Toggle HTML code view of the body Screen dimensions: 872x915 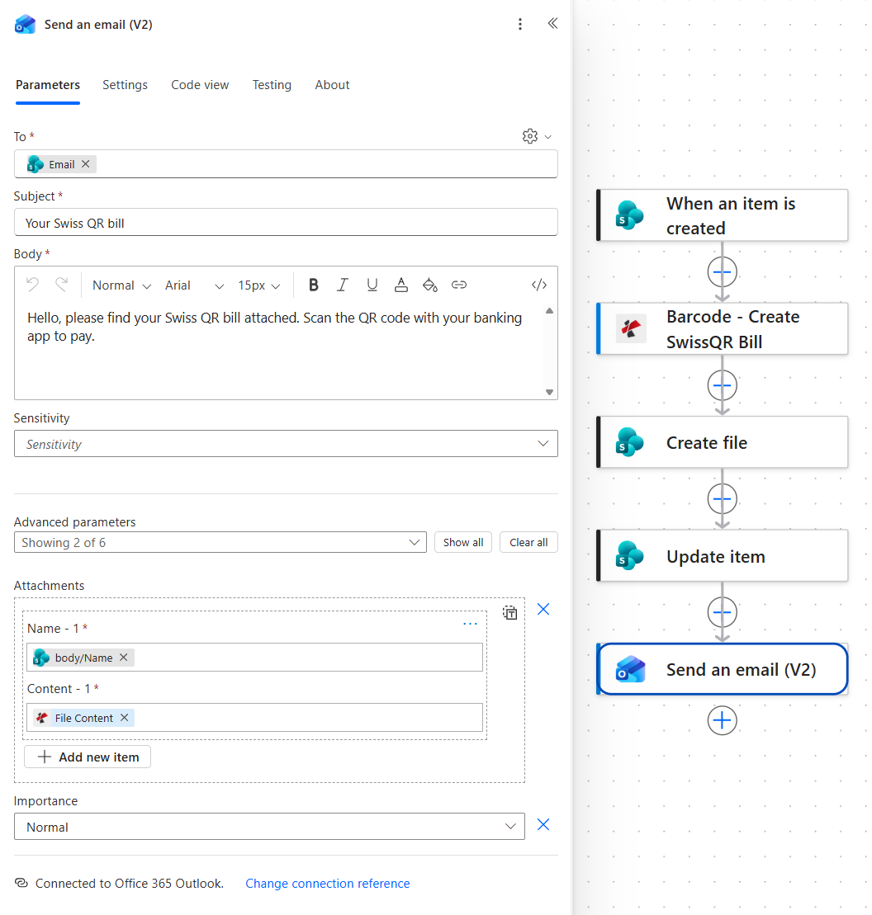pos(539,285)
